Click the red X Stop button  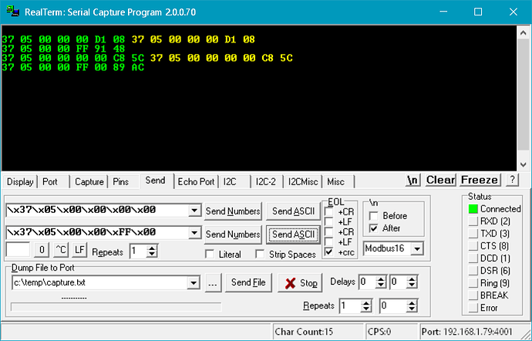[300, 283]
